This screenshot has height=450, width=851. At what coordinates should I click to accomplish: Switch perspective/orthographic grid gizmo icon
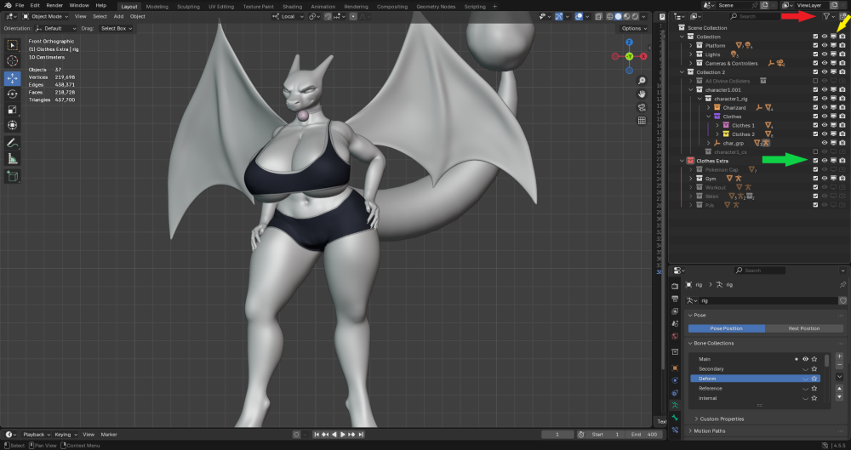tap(642, 121)
